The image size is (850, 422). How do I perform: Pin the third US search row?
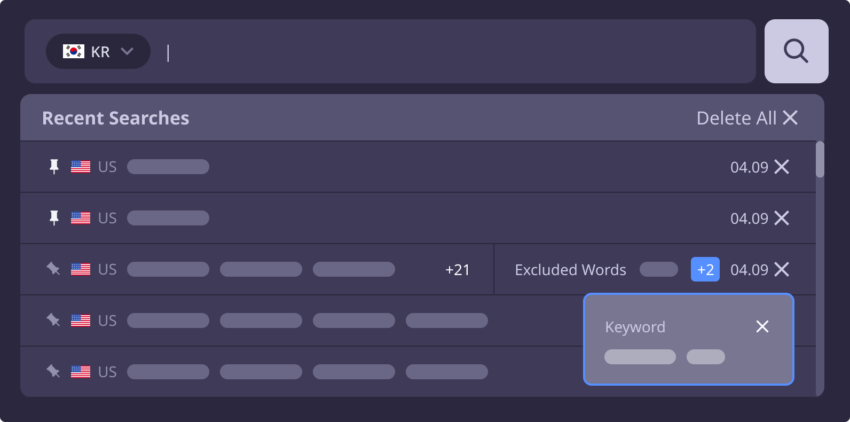pyautogui.click(x=53, y=269)
